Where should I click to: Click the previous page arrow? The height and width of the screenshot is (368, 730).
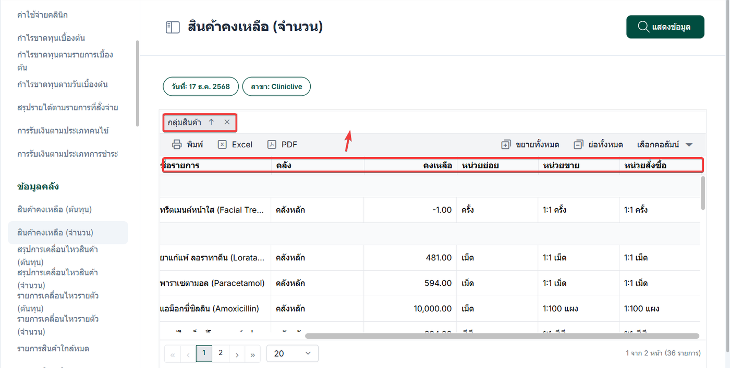pos(188,354)
